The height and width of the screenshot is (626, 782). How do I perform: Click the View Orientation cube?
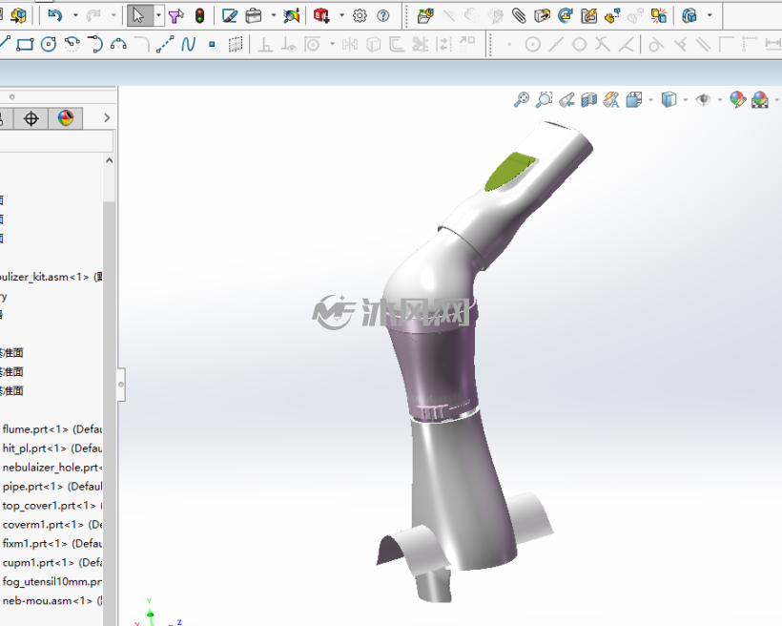(634, 100)
